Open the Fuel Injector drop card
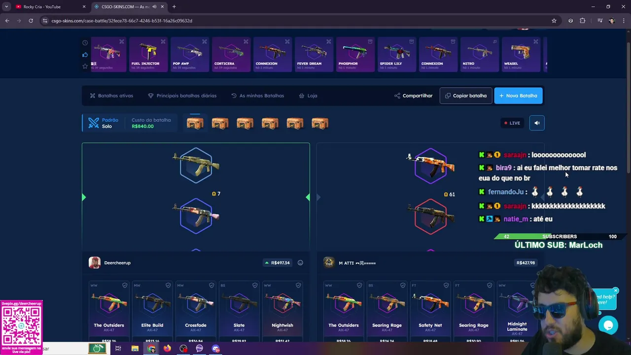Image resolution: width=631 pixels, height=355 pixels. [148, 55]
